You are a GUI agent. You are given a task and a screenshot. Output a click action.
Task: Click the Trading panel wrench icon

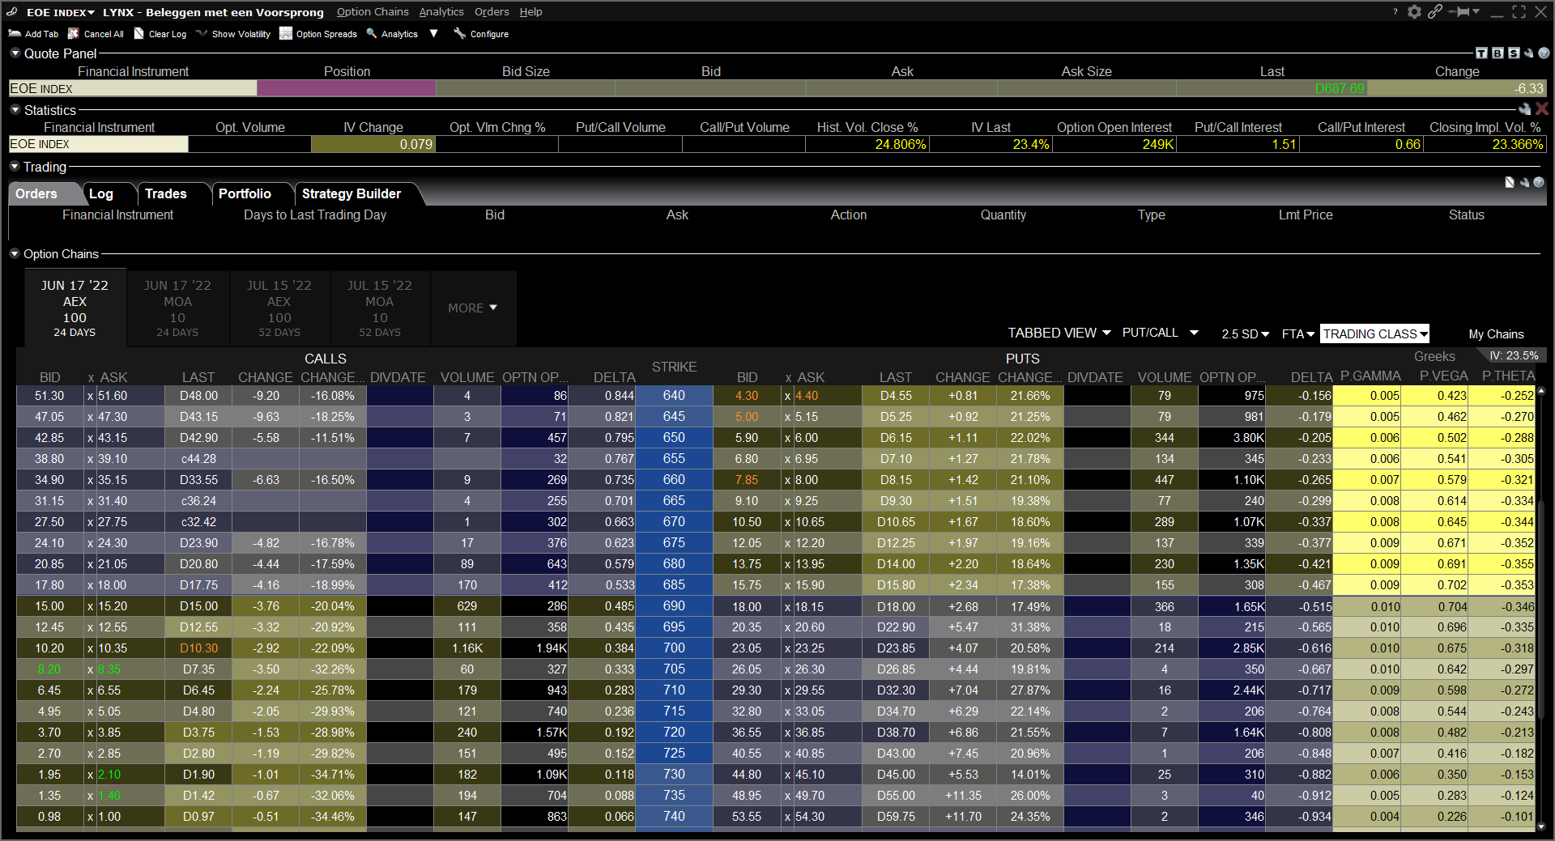click(x=1524, y=183)
